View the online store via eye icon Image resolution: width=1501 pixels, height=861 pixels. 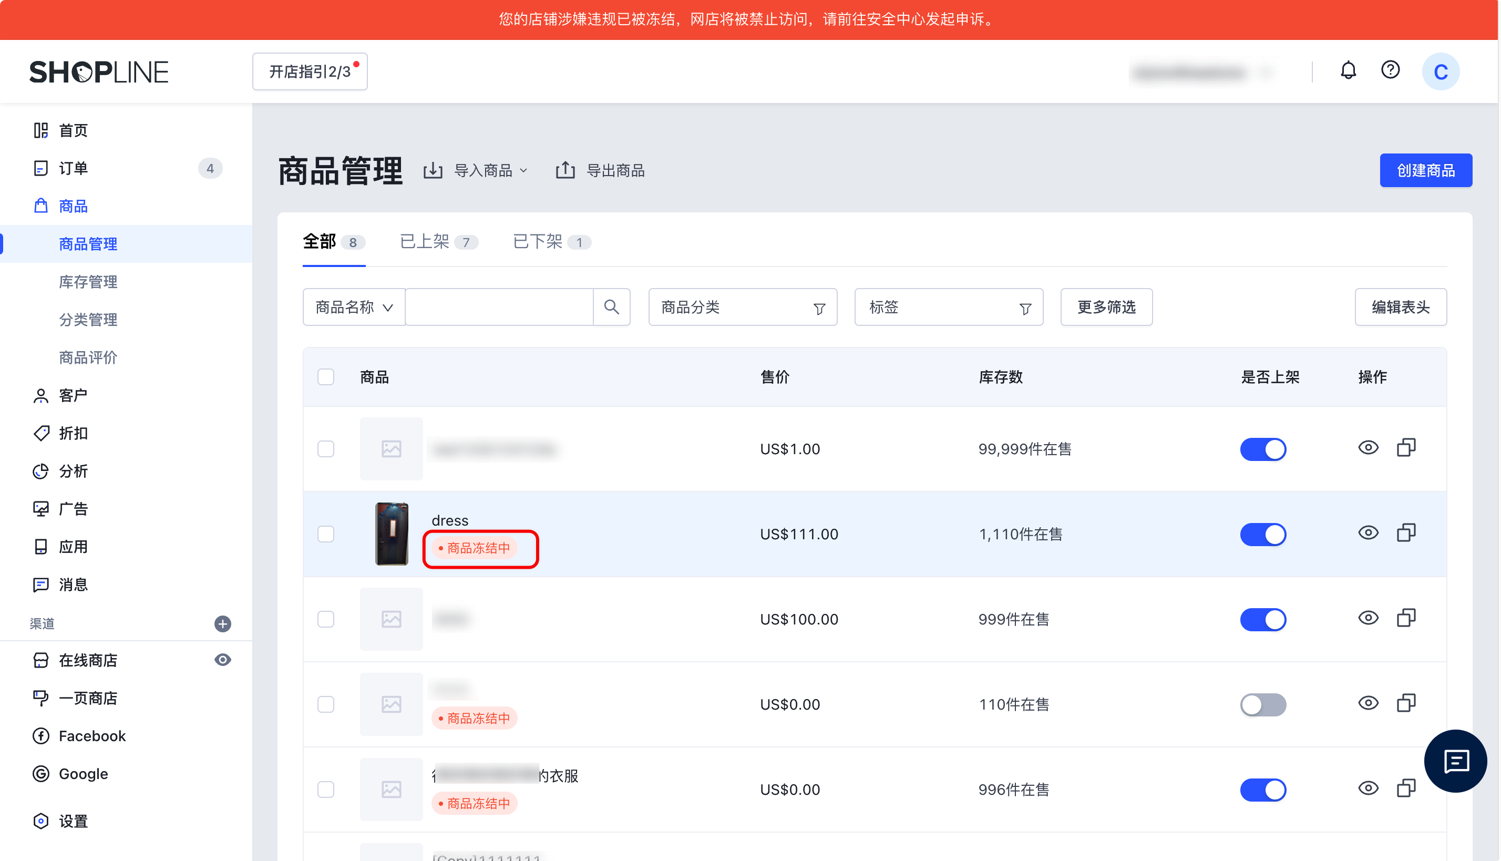(x=222, y=660)
